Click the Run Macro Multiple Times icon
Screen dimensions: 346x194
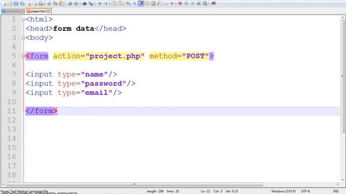pos(199,4)
